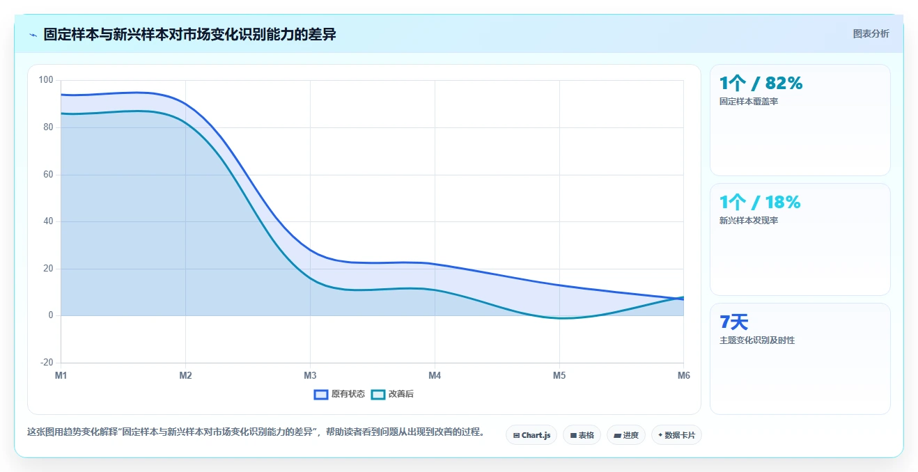Click the 原有状态 blue legend color box
Viewport: 918px width, 472px height.
tap(320, 394)
